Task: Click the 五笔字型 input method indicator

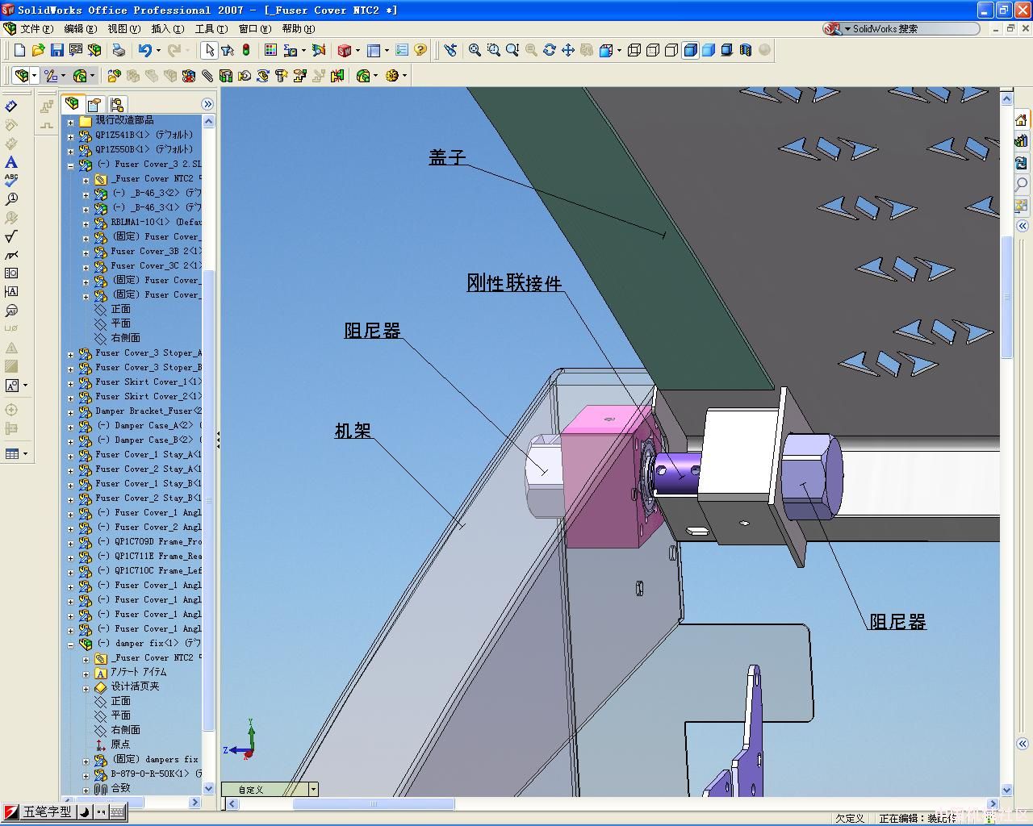Action: point(47,812)
